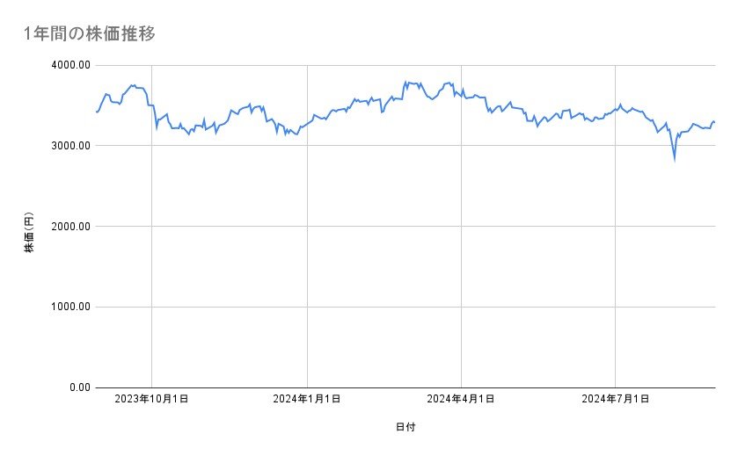738x456 pixels.
Task: Select the vertical axis title 株価(円)
Action: coord(29,233)
